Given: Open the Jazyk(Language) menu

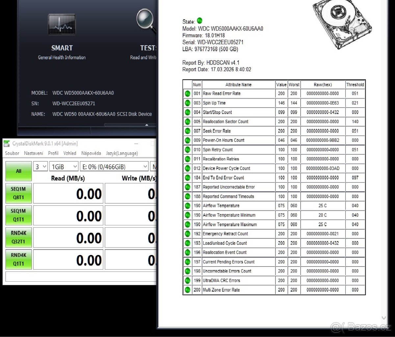Looking at the screenshot, I should click(122, 153).
